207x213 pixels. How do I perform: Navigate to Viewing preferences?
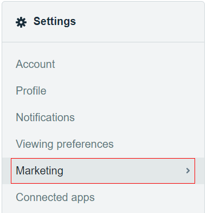point(64,144)
